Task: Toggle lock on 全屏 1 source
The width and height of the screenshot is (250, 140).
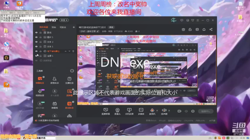Action: click(x=41, y=56)
